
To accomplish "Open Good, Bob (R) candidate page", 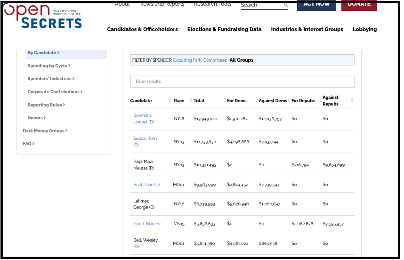I will pos(146,223).
